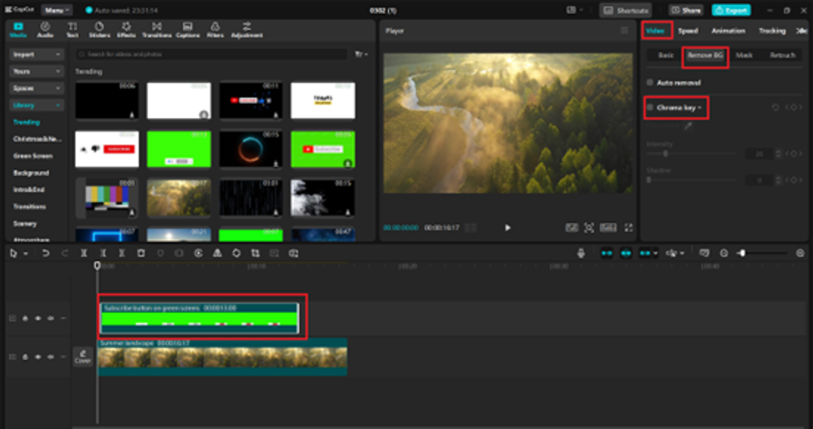Enable the Chroma key checkbox
The image size is (813, 429).
point(650,108)
